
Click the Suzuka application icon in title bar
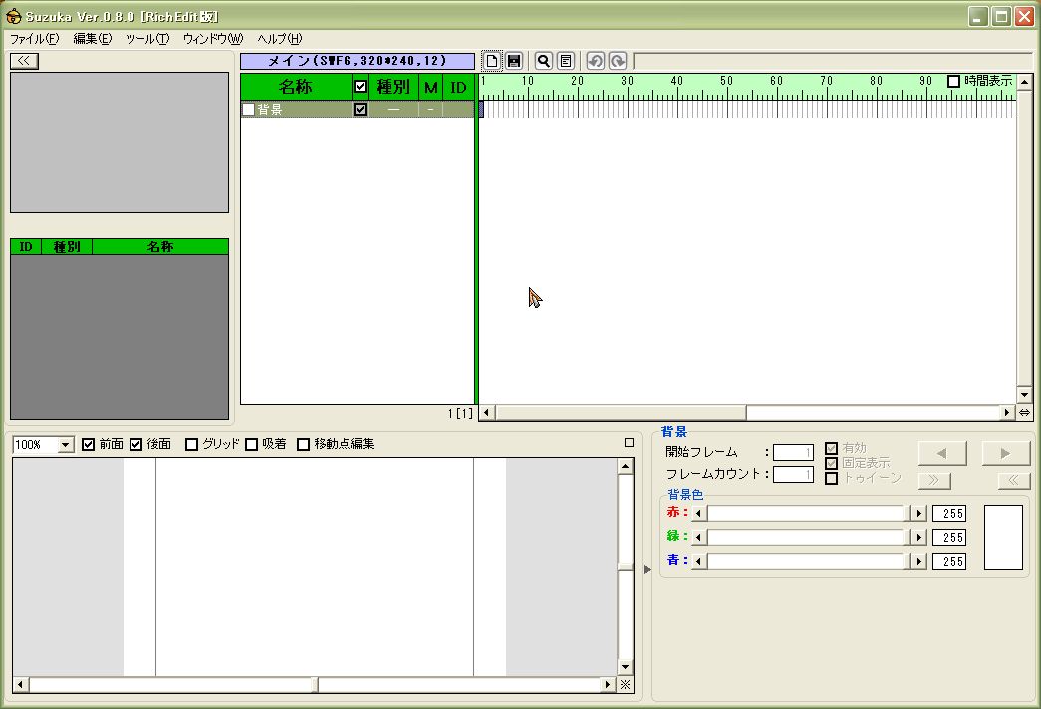pos(13,16)
